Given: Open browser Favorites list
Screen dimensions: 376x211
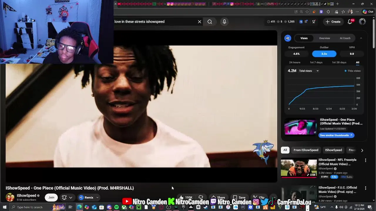Looking at the screenshot, I should (343, 12).
